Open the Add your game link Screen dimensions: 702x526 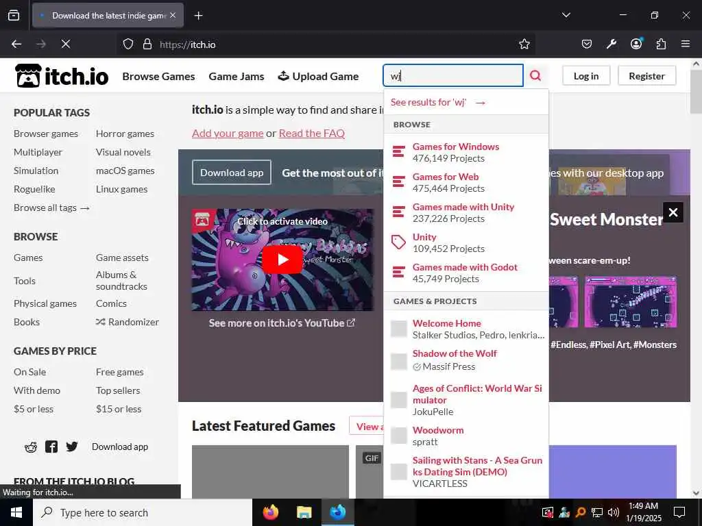228,134
